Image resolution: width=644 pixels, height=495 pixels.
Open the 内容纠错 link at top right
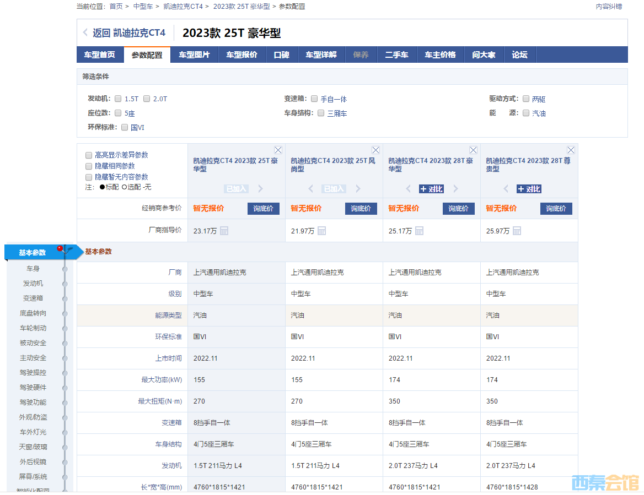pos(609,6)
